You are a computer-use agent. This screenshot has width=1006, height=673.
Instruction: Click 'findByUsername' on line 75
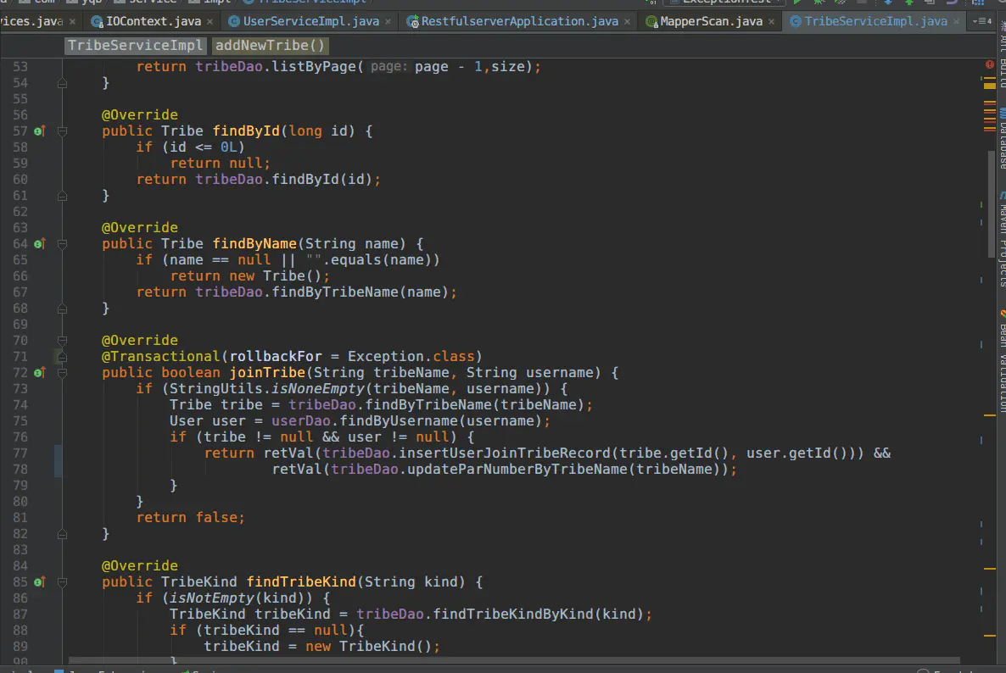(x=399, y=421)
